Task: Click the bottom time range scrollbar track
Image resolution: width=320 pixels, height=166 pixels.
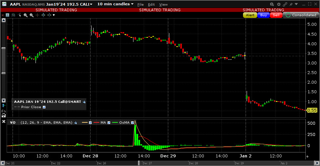Action: pos(160,163)
